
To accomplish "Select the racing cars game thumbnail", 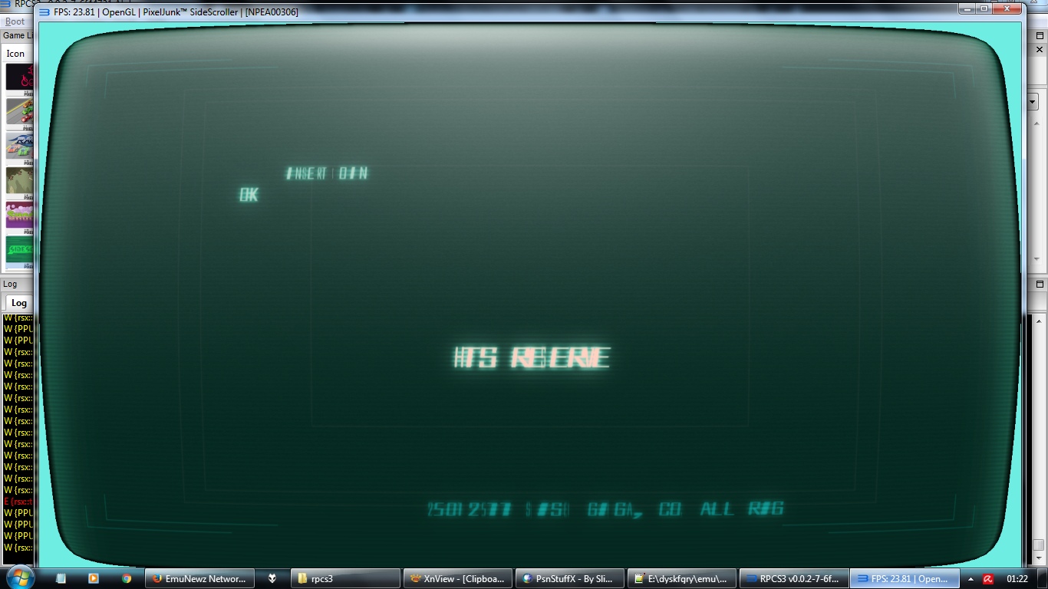I will pyautogui.click(x=20, y=112).
